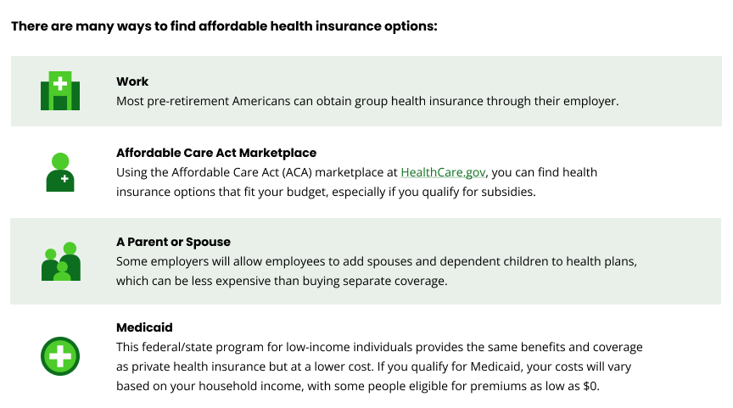
Task: Click the person icon beside Marketplace
Action: (x=60, y=172)
